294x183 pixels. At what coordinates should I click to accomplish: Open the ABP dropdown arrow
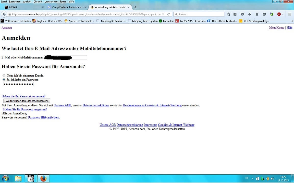[282, 14]
